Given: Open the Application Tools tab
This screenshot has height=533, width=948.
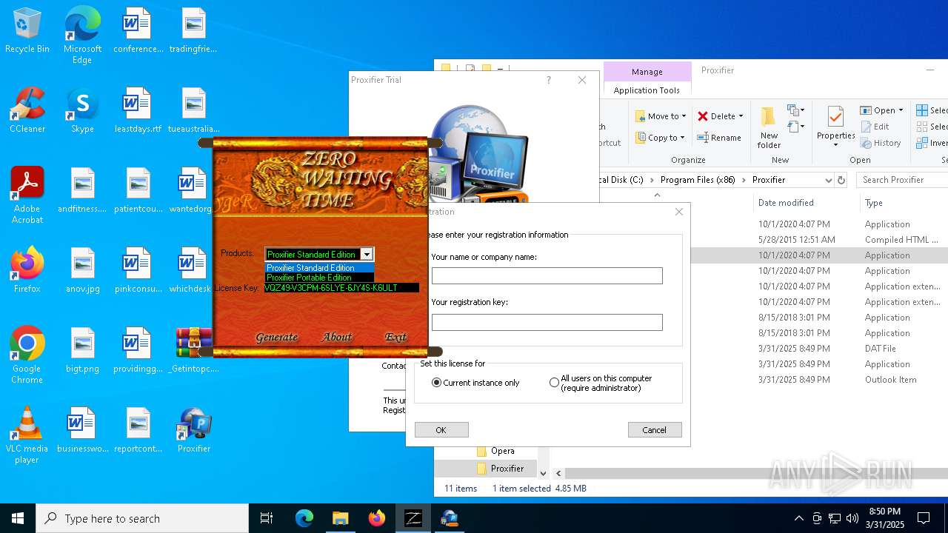Looking at the screenshot, I should (x=647, y=90).
